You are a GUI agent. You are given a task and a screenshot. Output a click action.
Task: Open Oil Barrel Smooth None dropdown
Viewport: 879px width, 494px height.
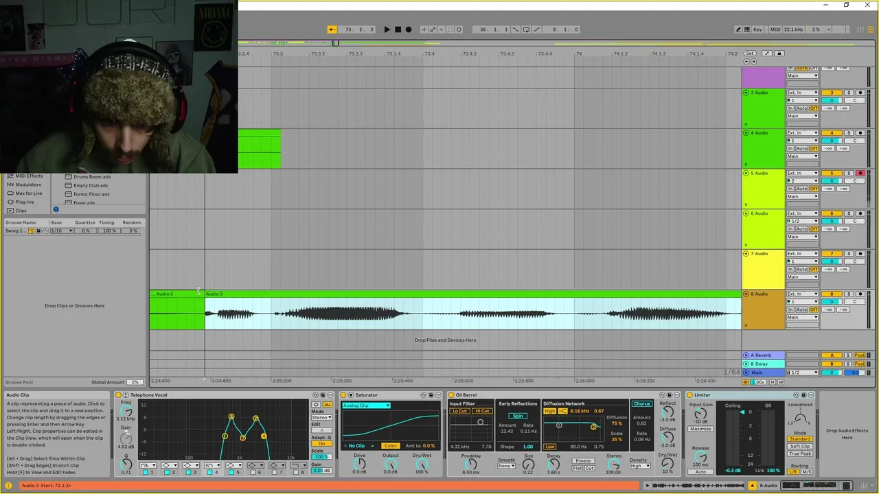coord(506,467)
